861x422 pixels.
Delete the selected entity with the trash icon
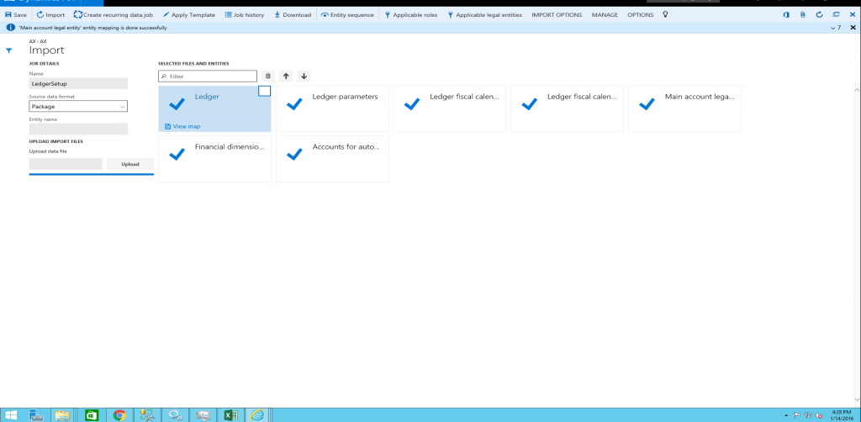pos(268,76)
